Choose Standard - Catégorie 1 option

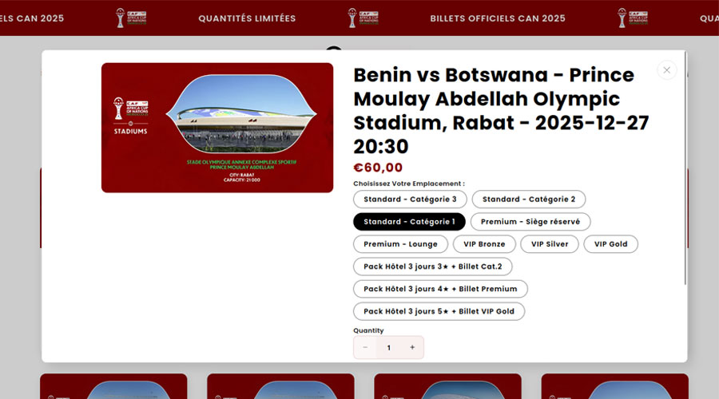click(409, 222)
